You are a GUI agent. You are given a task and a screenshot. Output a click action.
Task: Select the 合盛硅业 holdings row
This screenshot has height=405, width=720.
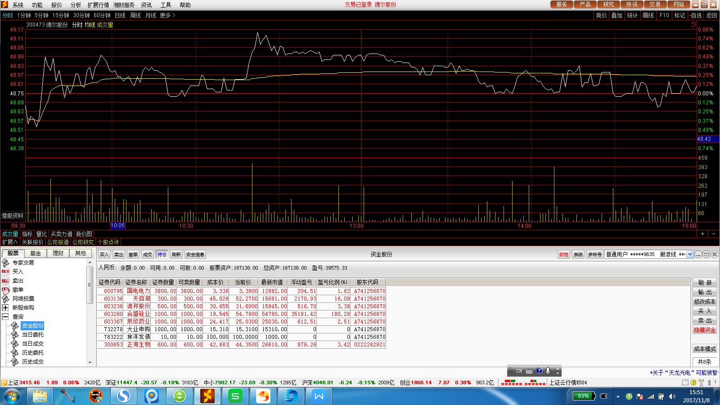[242, 314]
